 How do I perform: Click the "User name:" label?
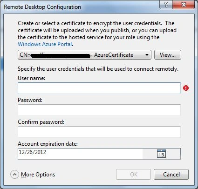pos(31,78)
